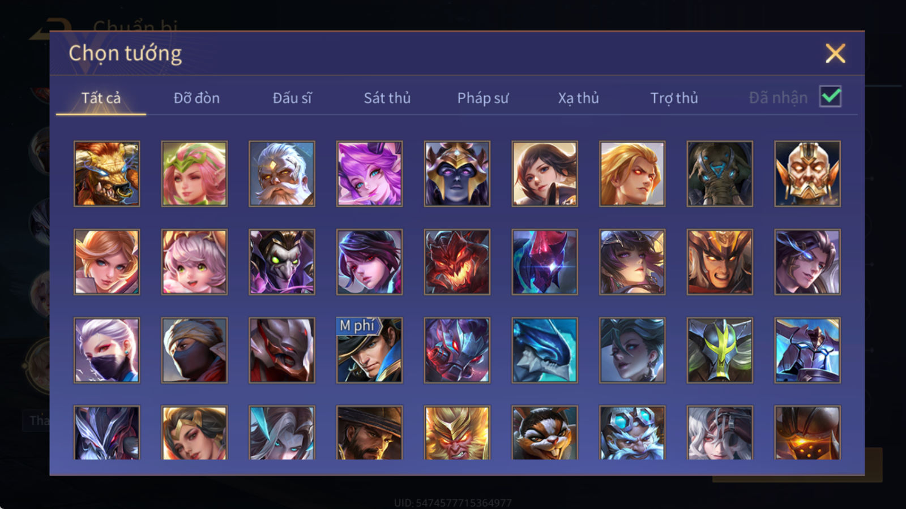Select the 'Tất cả' tab
Screen dimensions: 906x509
coord(101,98)
